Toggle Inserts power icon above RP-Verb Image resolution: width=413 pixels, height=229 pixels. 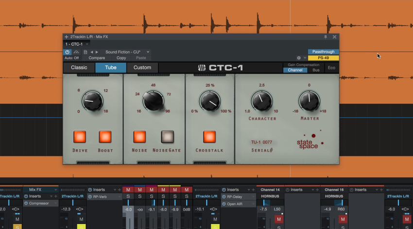90,190
